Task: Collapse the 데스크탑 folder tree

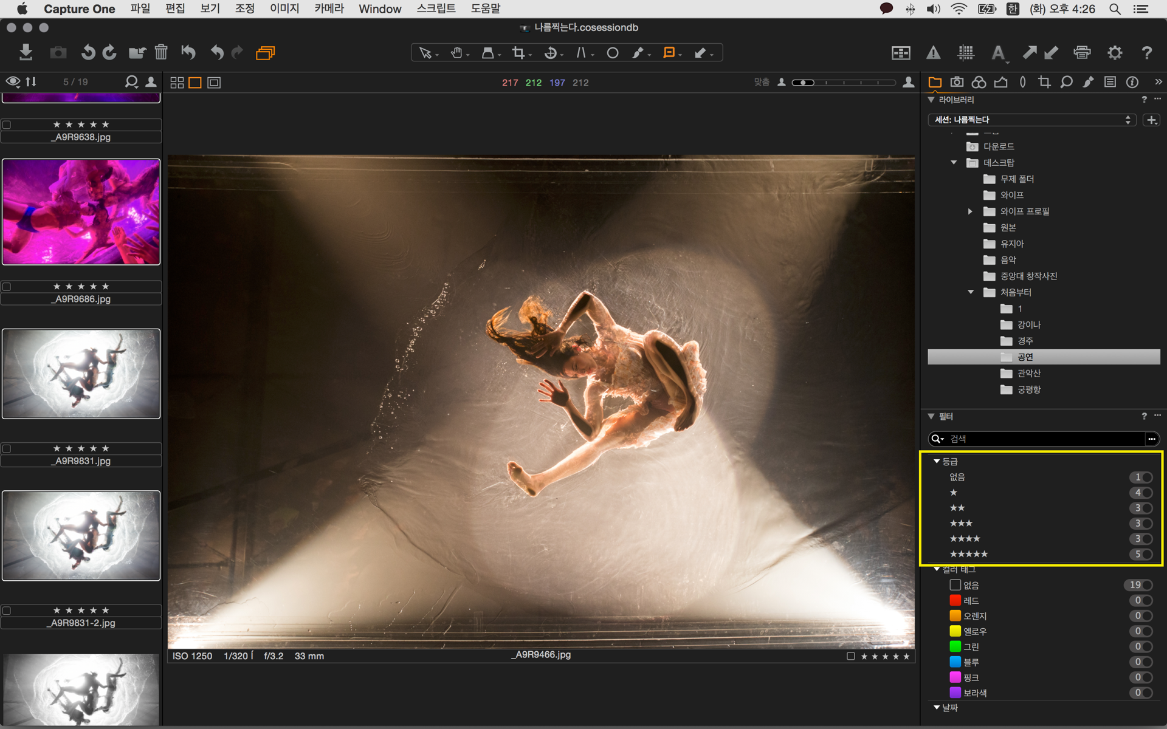Action: (x=954, y=163)
